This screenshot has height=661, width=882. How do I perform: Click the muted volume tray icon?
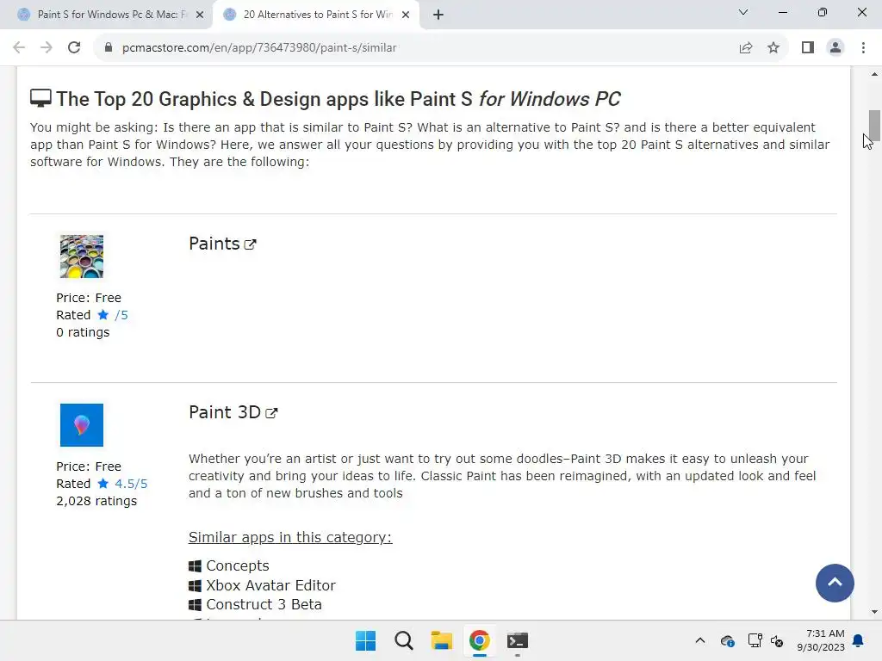pyautogui.click(x=777, y=640)
